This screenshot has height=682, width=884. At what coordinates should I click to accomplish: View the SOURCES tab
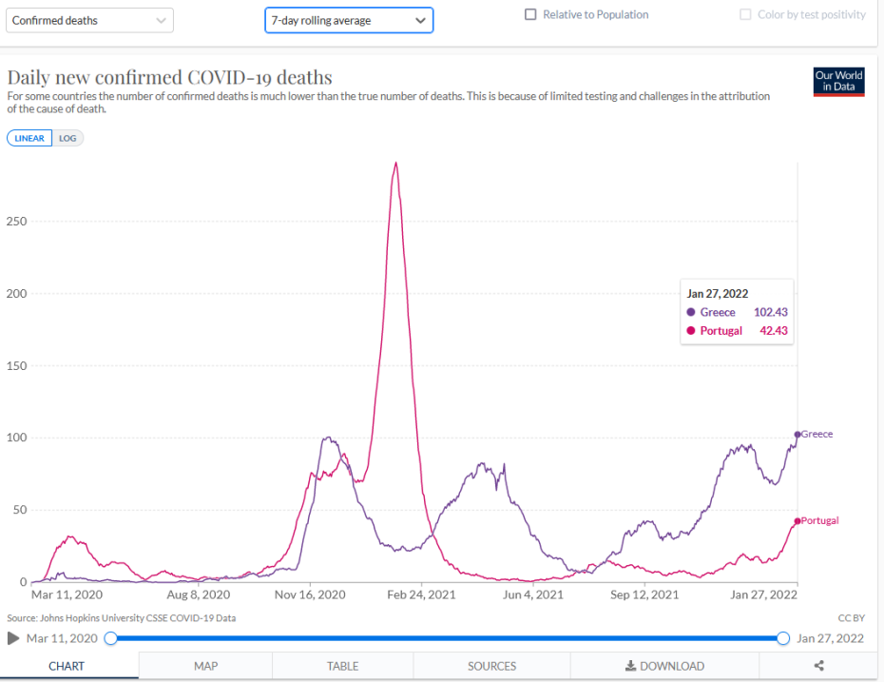tap(491, 666)
